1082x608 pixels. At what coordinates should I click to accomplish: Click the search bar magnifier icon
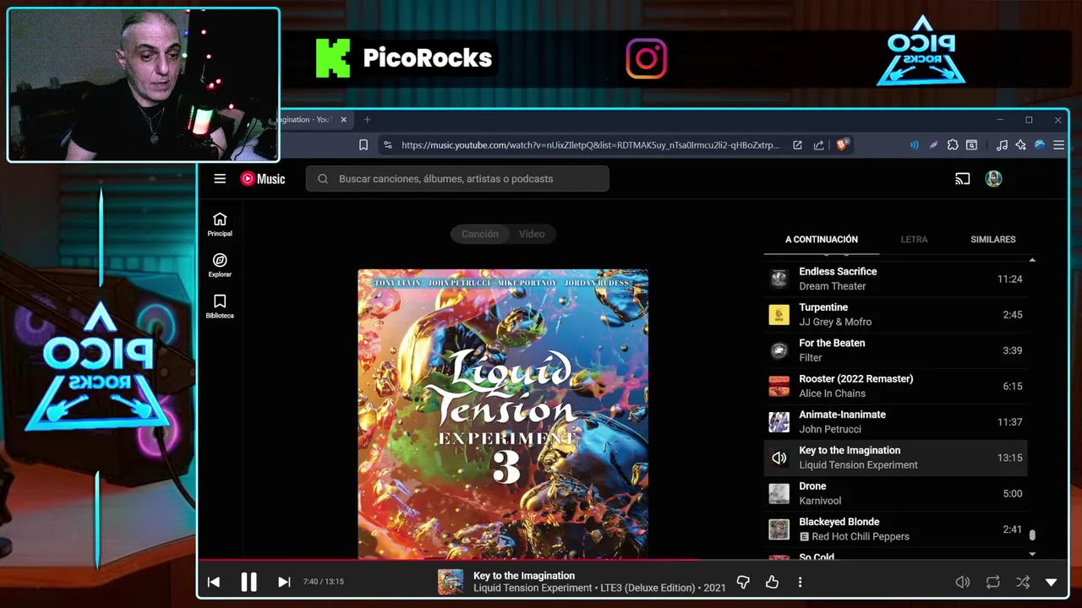(x=323, y=179)
